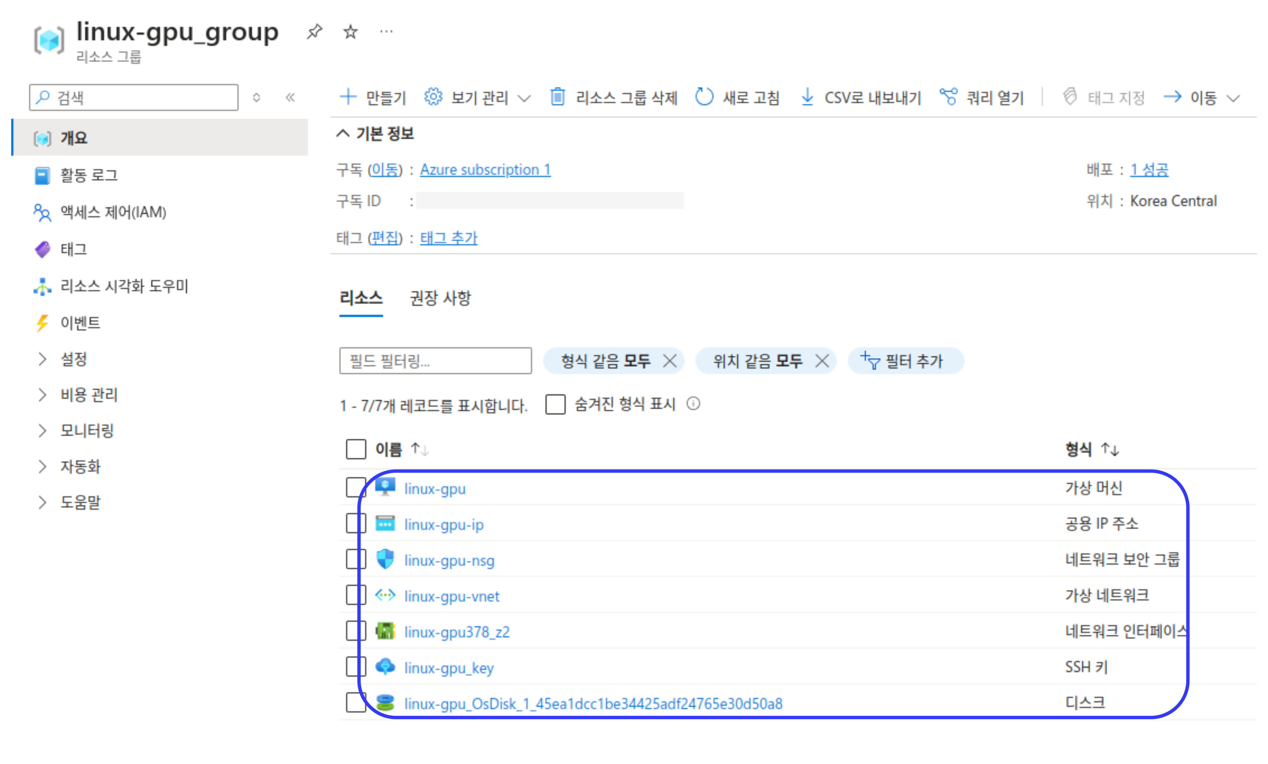The height and width of the screenshot is (764, 1268).
Task: Select 개요 in the sidebar
Action: (160, 138)
